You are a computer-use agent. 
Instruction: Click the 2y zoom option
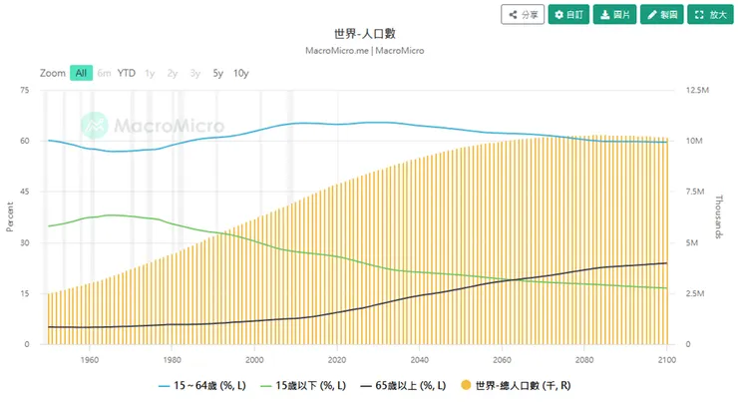173,73
